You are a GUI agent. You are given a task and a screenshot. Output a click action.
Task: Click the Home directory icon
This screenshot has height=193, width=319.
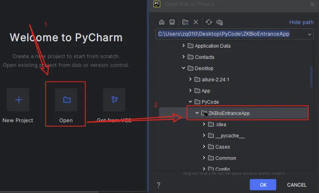pyautogui.click(x=162, y=22)
